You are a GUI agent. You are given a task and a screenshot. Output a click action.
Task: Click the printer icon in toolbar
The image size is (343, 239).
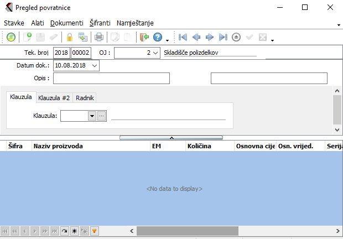pos(99,38)
